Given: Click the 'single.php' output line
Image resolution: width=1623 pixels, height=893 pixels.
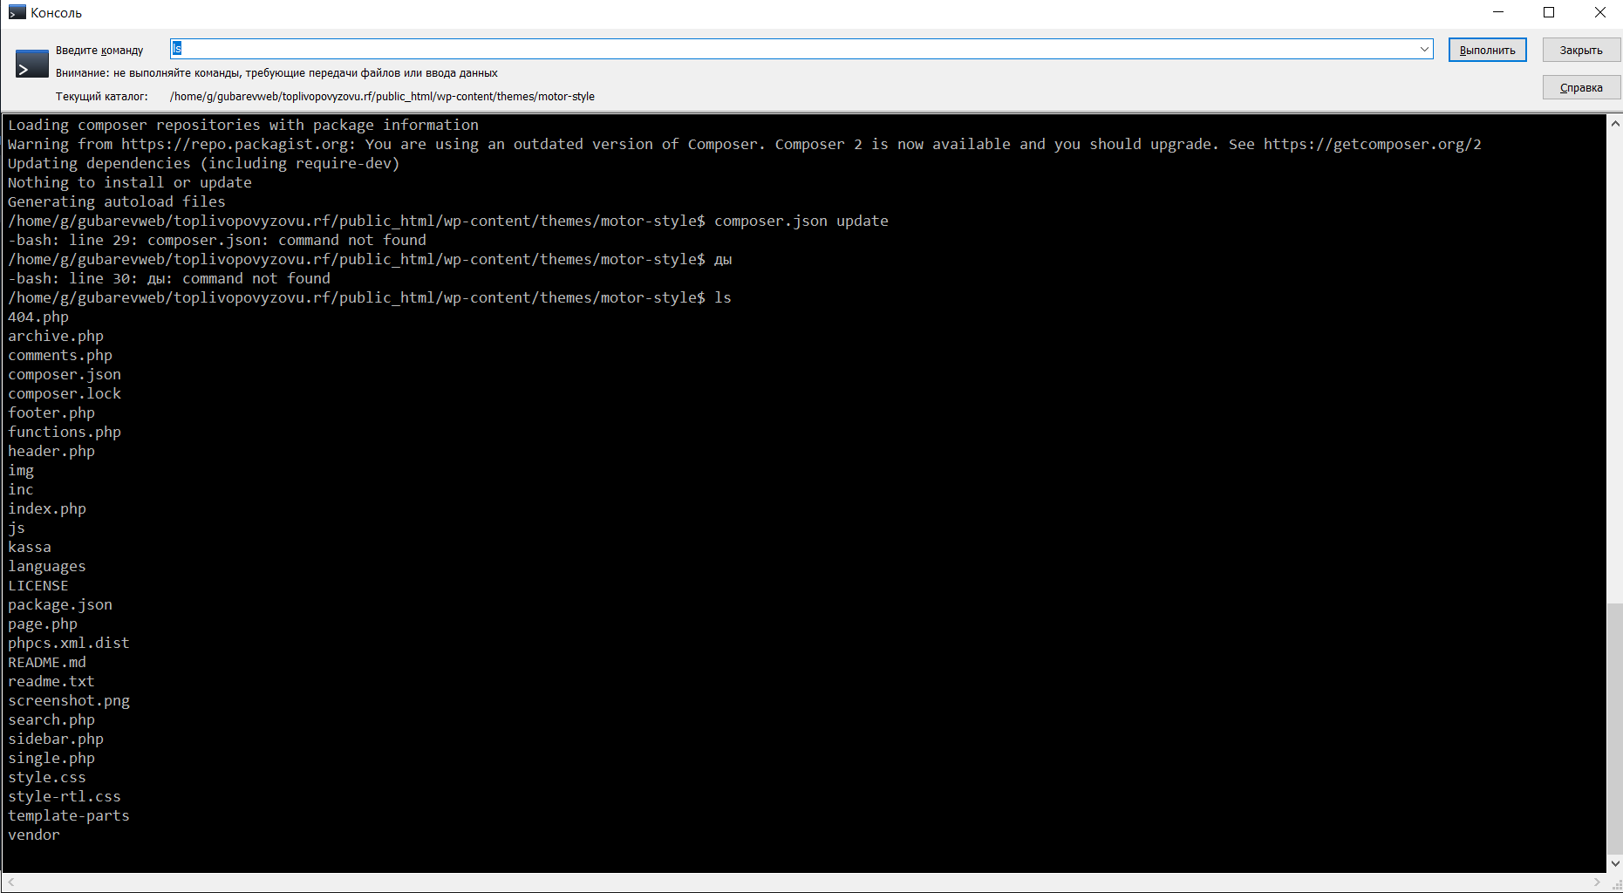Looking at the screenshot, I should (51, 759).
